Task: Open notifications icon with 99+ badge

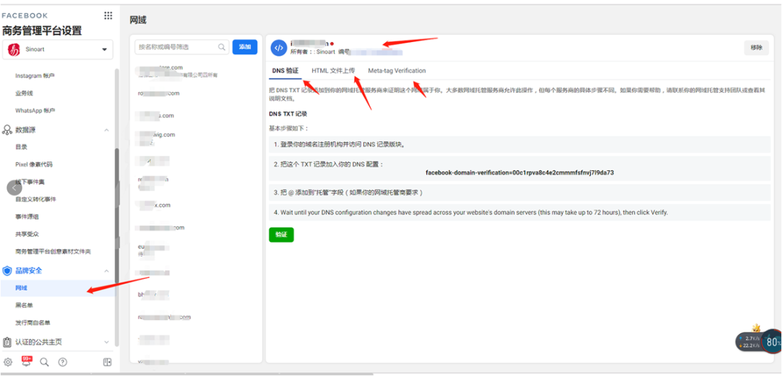Action: click(x=26, y=362)
